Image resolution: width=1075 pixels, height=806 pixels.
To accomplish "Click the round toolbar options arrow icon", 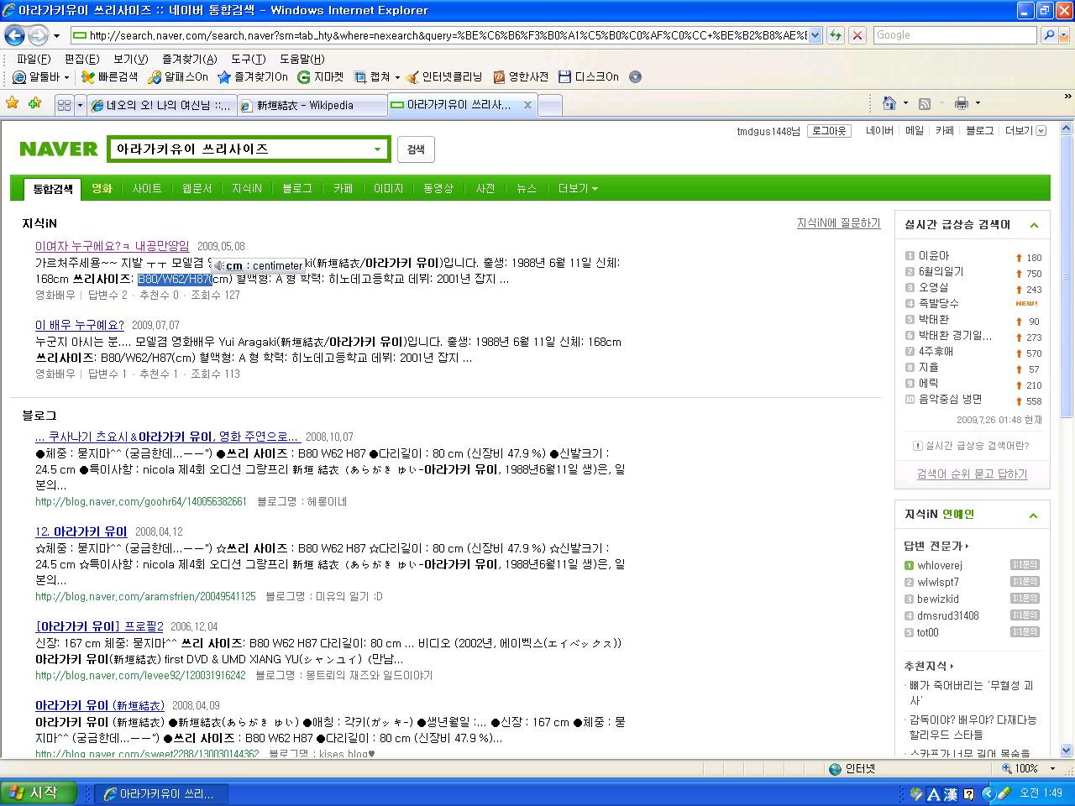I will coord(635,76).
